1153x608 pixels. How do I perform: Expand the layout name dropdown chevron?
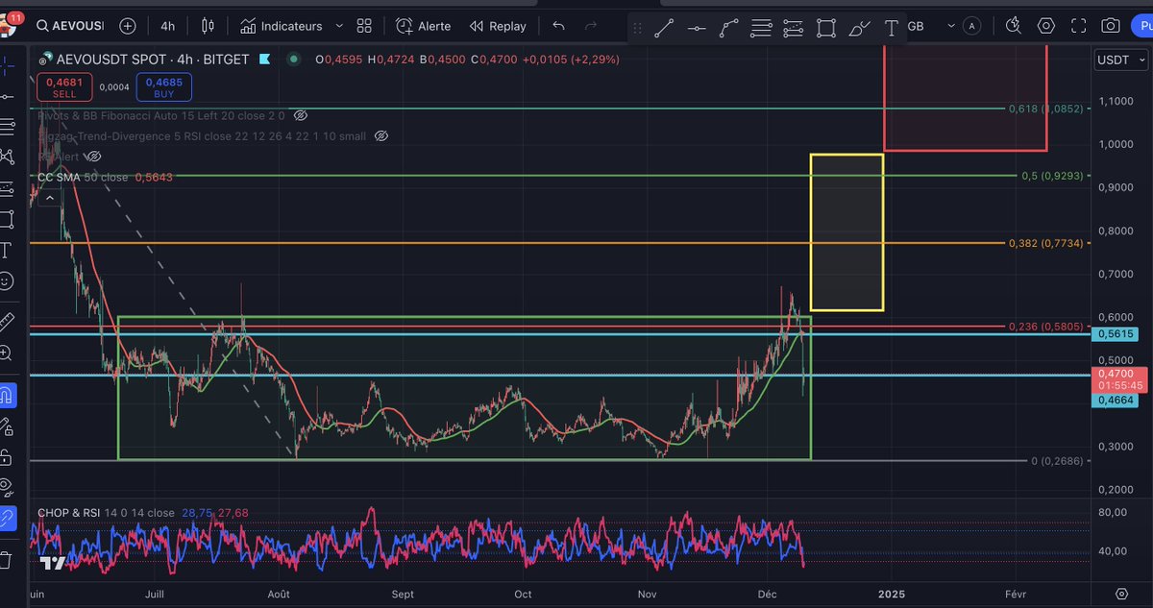point(951,26)
